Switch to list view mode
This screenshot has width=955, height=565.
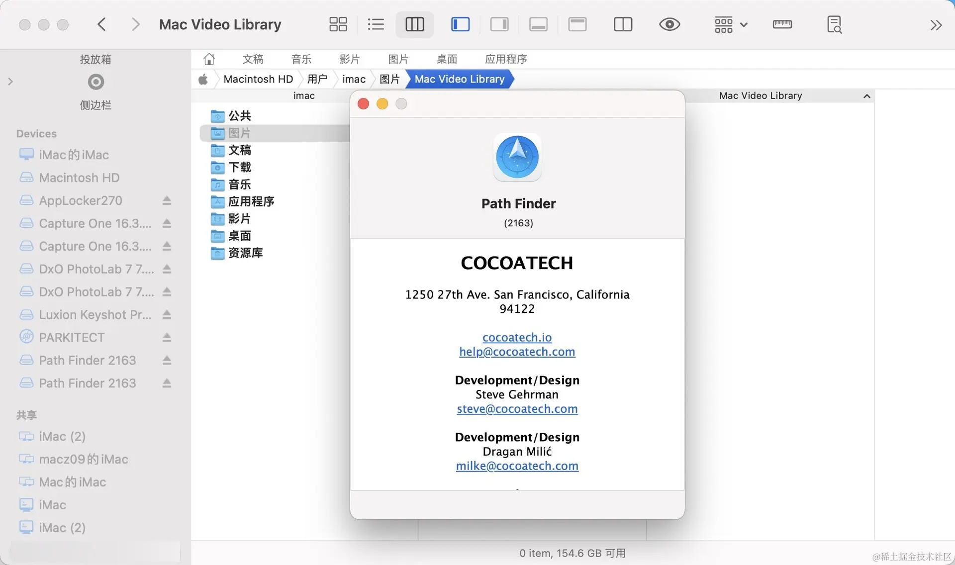tap(376, 24)
